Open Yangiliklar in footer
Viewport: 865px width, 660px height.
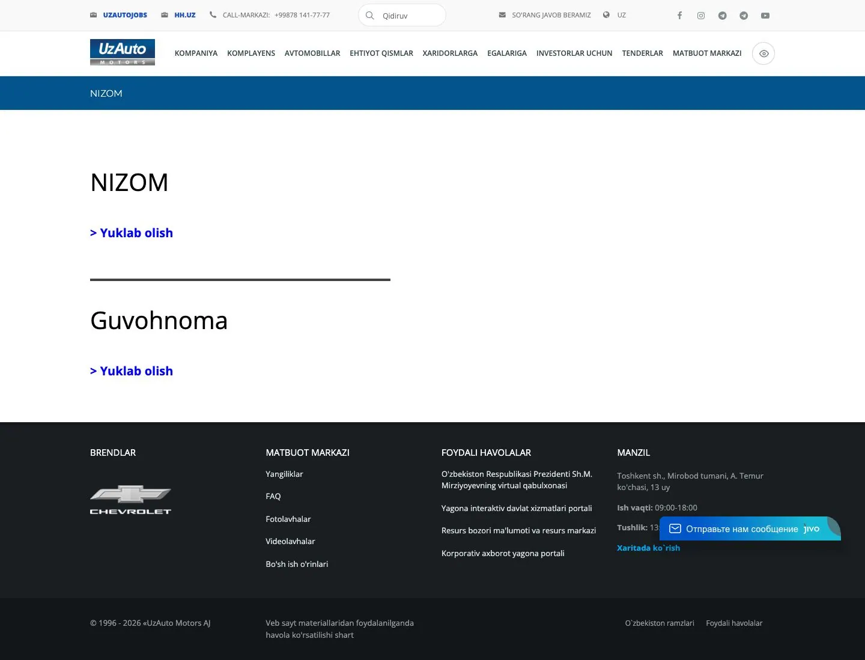tap(284, 474)
